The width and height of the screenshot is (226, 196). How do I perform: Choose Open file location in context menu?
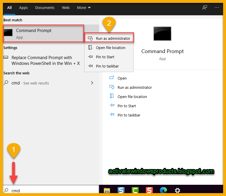pyautogui.click(x=109, y=48)
